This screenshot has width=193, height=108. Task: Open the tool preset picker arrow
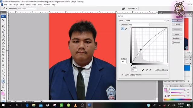(6, 8)
